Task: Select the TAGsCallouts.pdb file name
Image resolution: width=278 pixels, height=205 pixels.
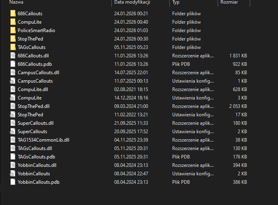Action: point(36,157)
